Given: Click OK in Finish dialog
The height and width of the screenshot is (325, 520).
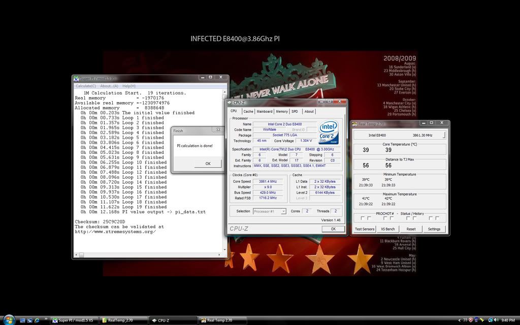Looking at the screenshot, I should coord(208,164).
